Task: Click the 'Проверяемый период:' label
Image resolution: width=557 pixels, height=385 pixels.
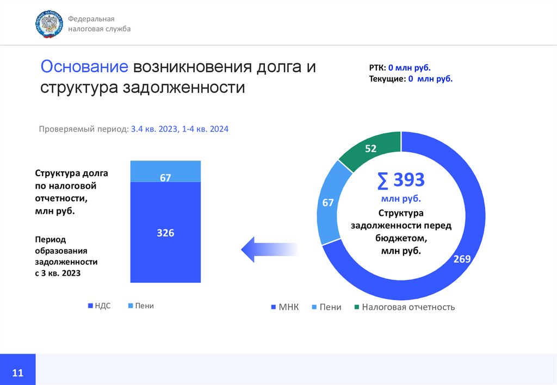Action: point(84,129)
